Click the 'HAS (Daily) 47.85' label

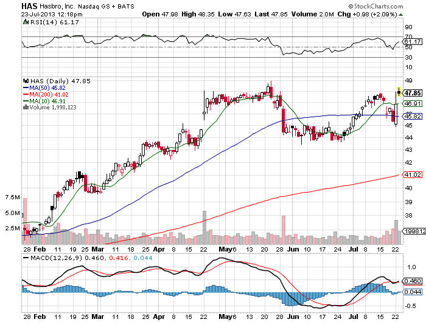60,81
